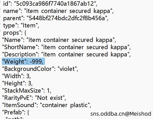Click the "Not exist" value
Screen dimensions: 153x119
pos(50,98)
